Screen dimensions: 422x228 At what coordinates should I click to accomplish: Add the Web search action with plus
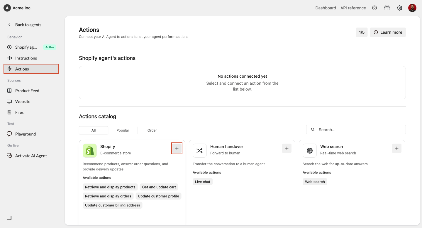point(397,148)
